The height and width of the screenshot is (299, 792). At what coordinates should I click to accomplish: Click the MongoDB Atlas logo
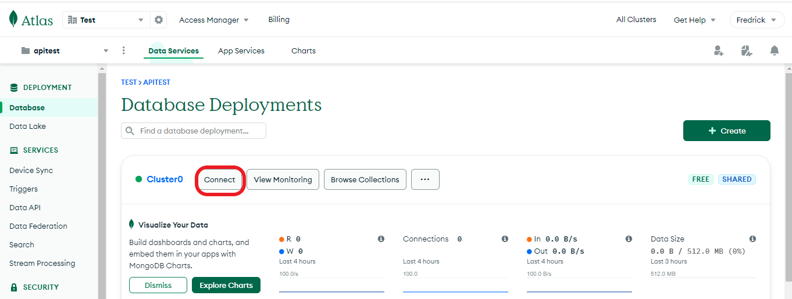(31, 19)
